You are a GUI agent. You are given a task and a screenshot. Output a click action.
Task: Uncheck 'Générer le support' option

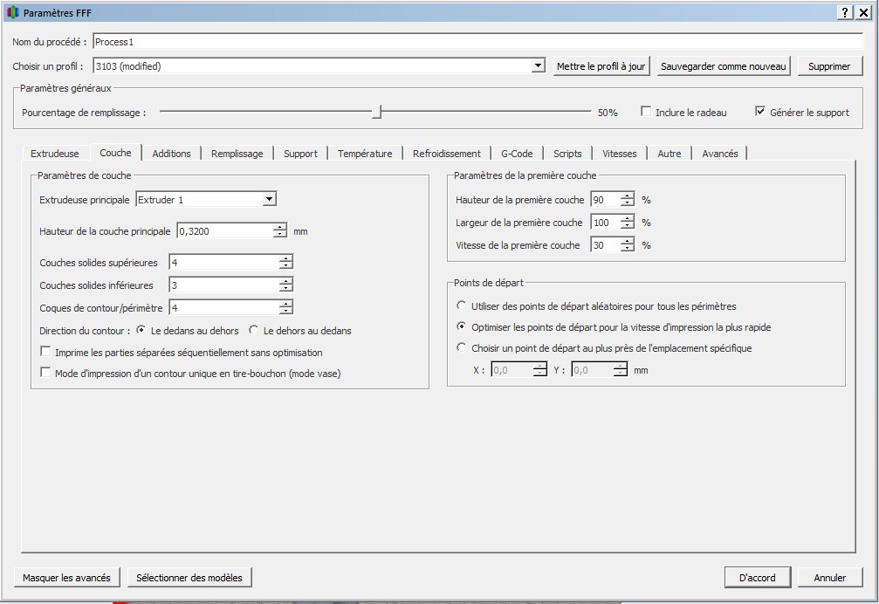coord(760,112)
